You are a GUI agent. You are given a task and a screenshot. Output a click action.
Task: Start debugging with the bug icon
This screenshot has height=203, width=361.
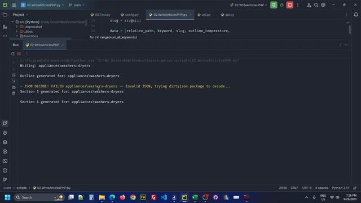click(281, 5)
